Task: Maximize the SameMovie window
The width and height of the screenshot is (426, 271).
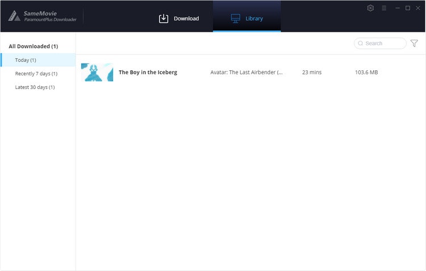Action: tap(408, 8)
